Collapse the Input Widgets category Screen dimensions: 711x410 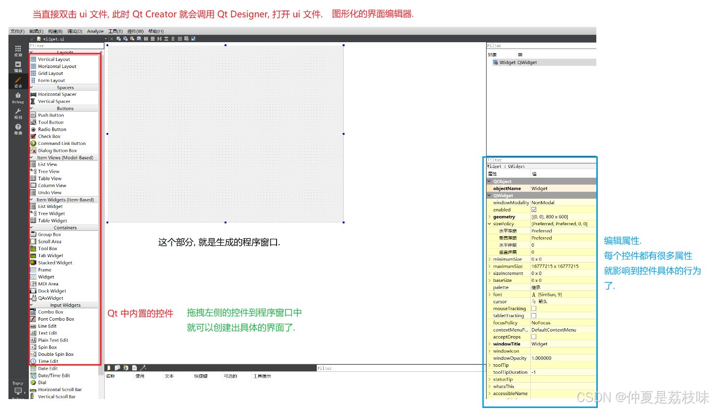[31, 305]
